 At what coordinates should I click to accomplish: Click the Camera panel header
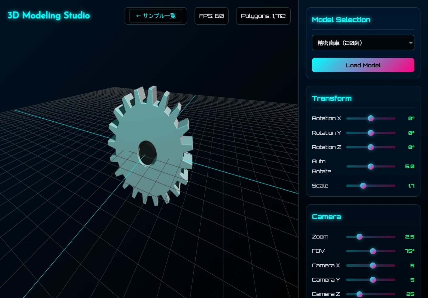click(x=326, y=216)
